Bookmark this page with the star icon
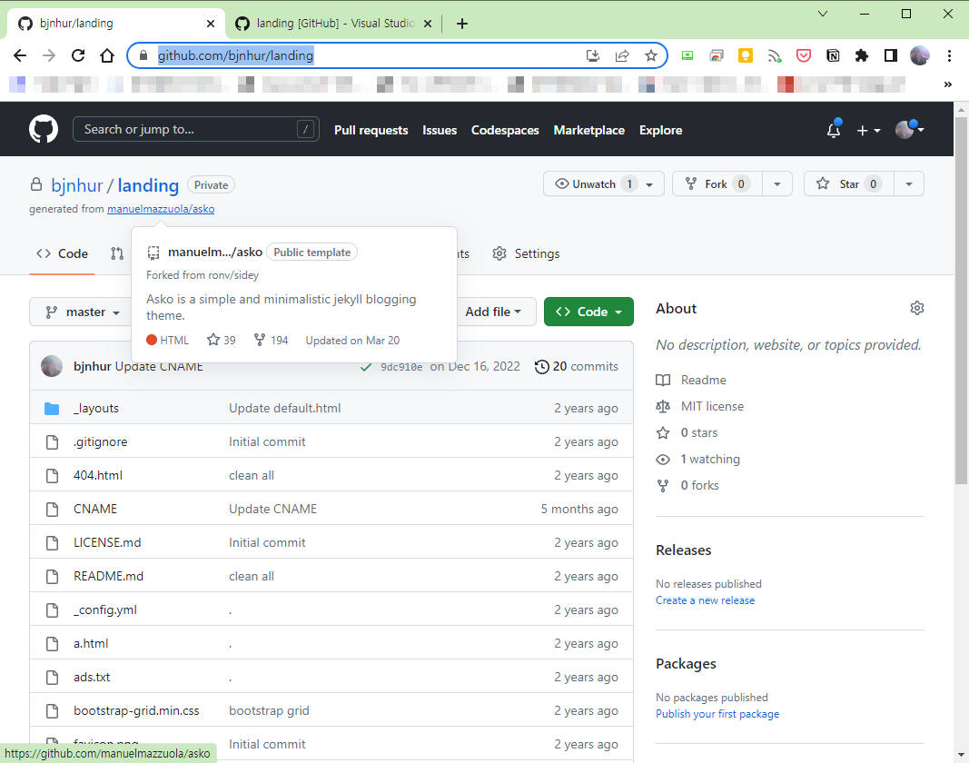The height and width of the screenshot is (763, 969). coord(651,55)
